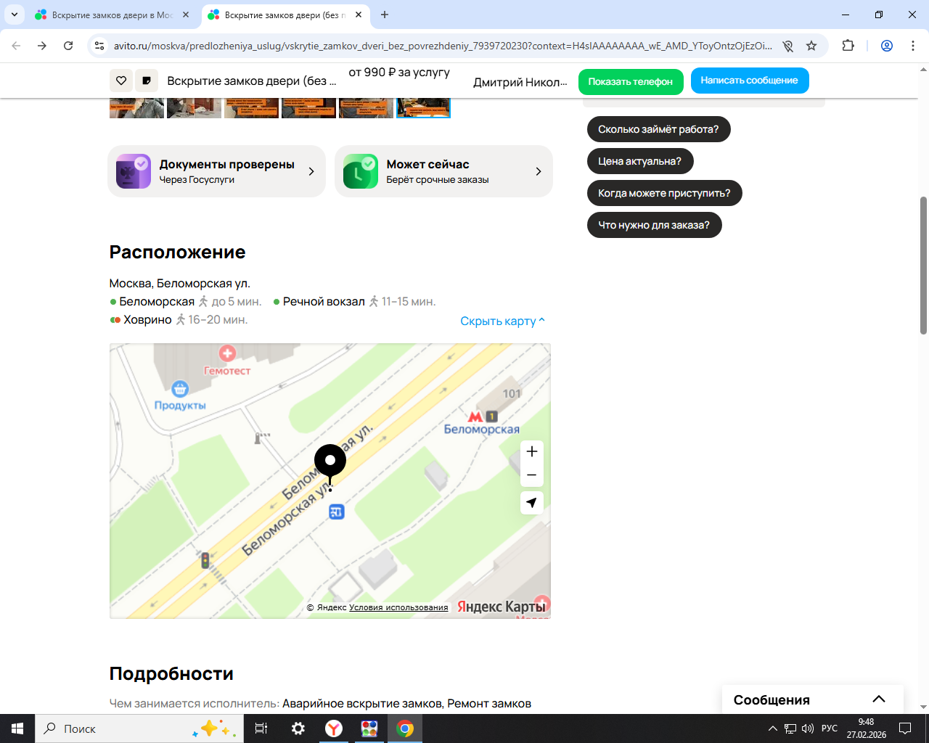Screen dimensions: 929x743
Task: View site information icon in address bar
Action: coord(99,46)
